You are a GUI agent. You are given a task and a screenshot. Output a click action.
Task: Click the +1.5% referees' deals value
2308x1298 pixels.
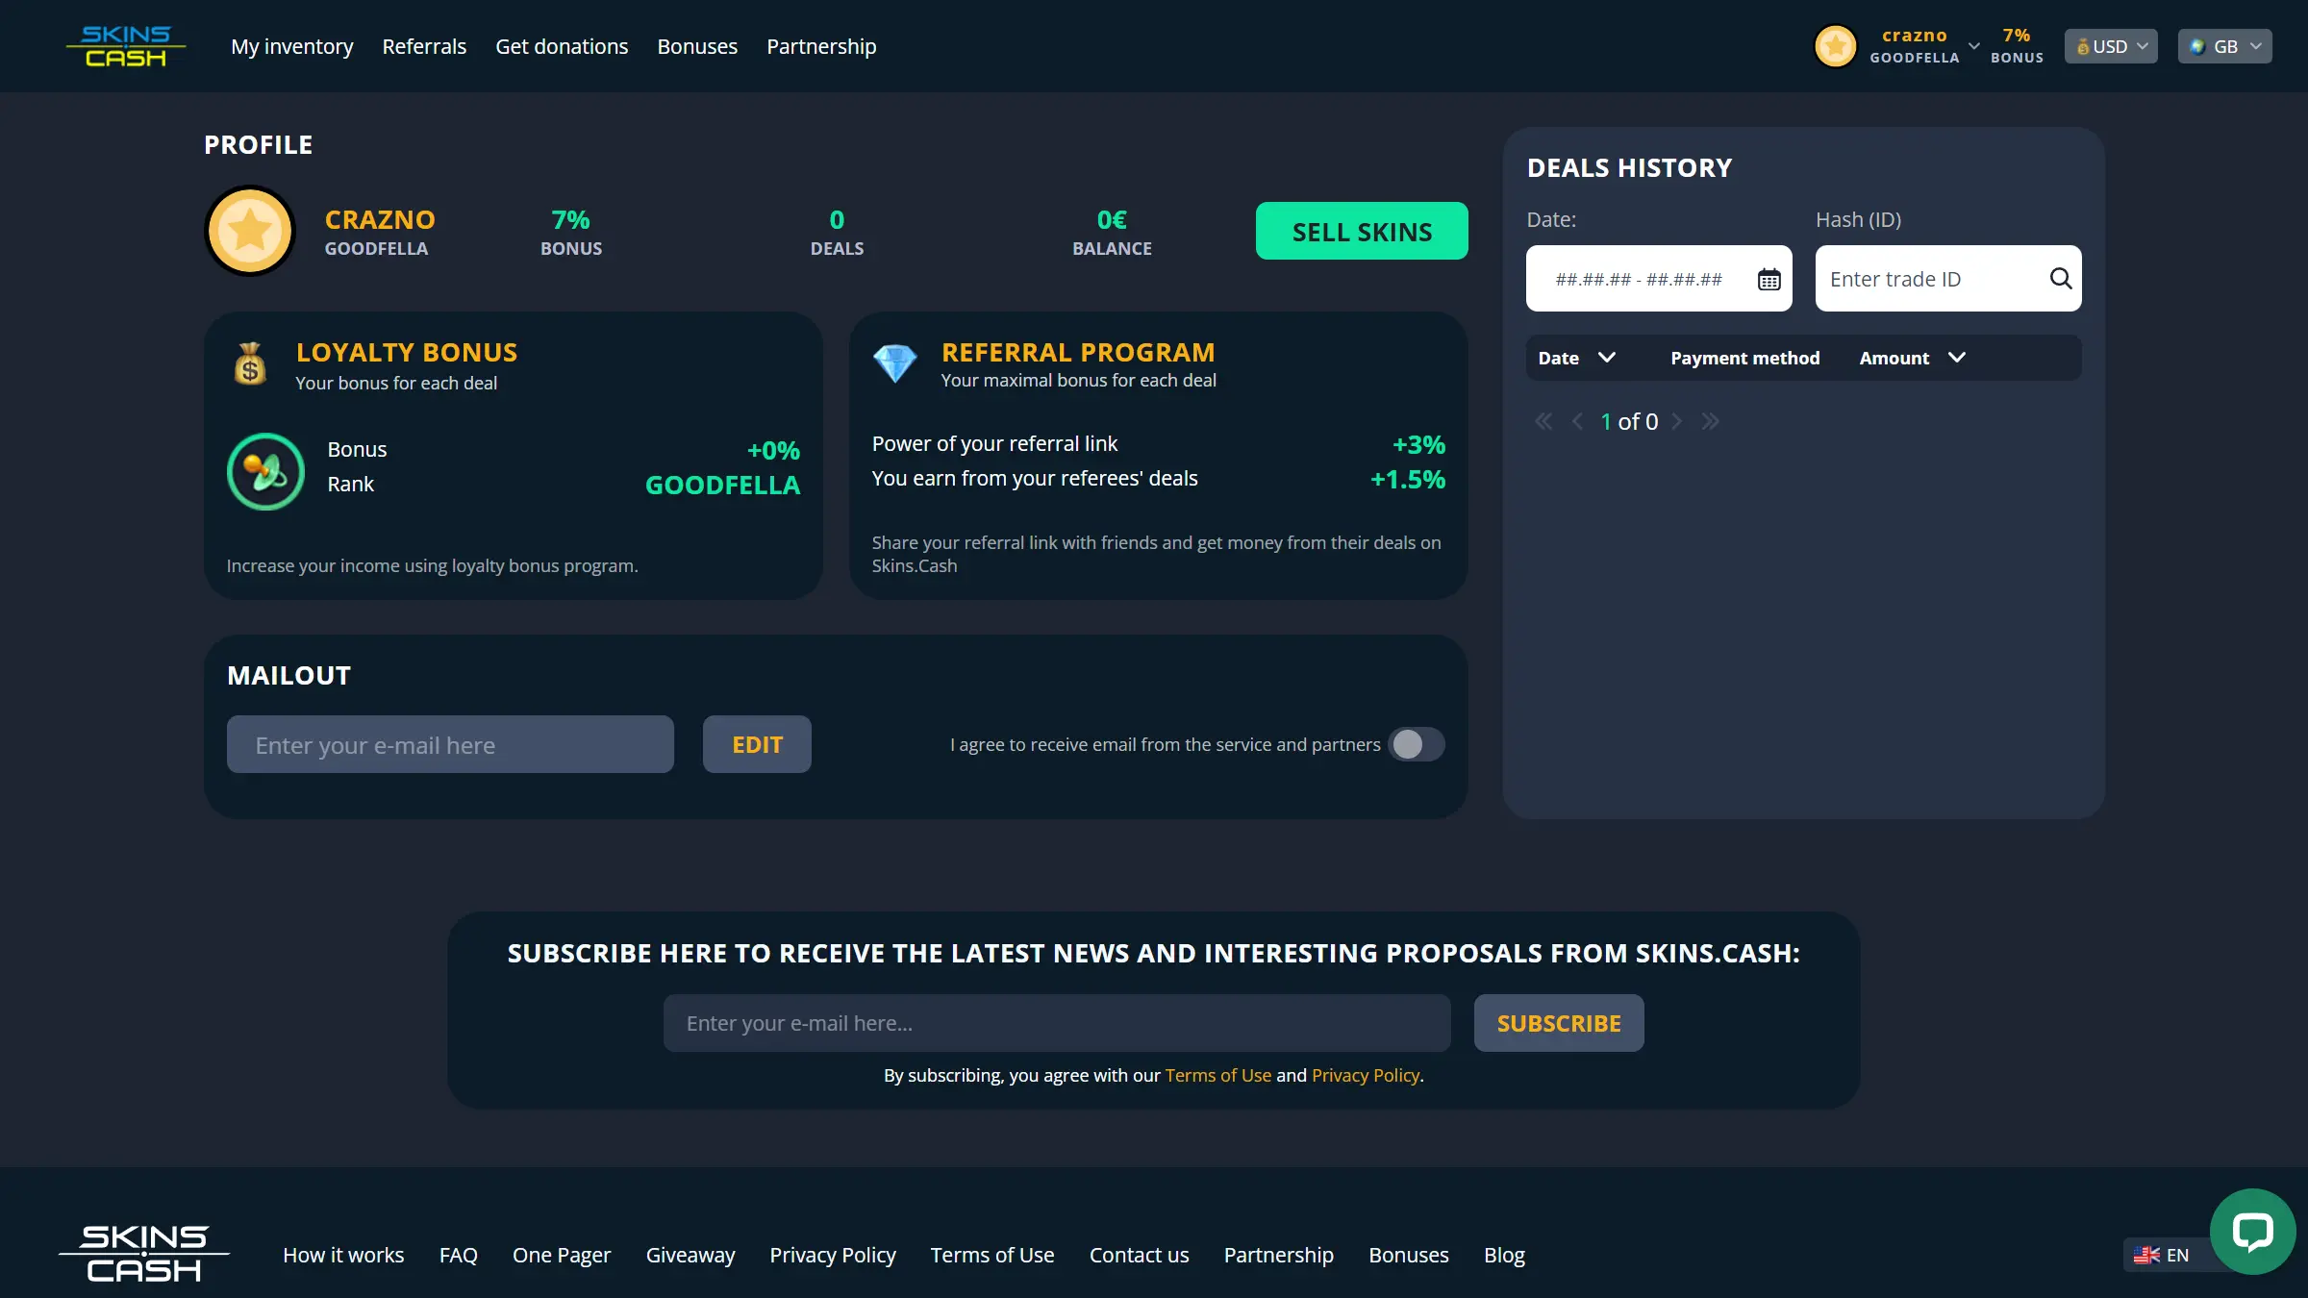tap(1408, 479)
